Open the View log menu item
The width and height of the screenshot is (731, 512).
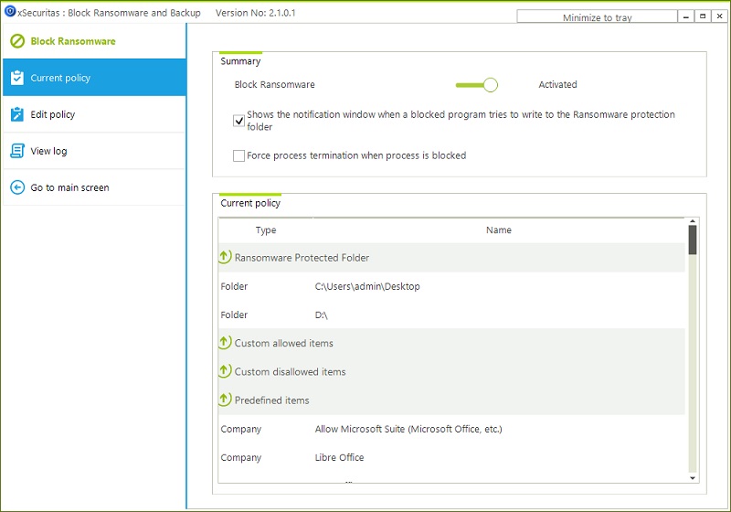[95, 151]
